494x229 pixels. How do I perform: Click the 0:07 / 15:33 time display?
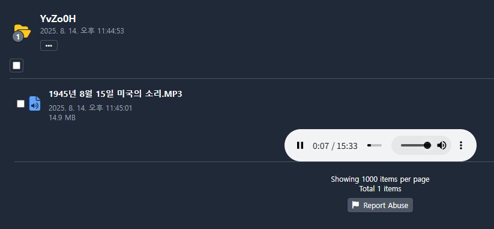click(335, 146)
